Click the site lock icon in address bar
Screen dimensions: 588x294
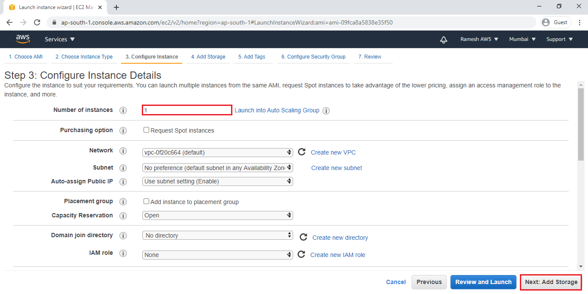54,22
